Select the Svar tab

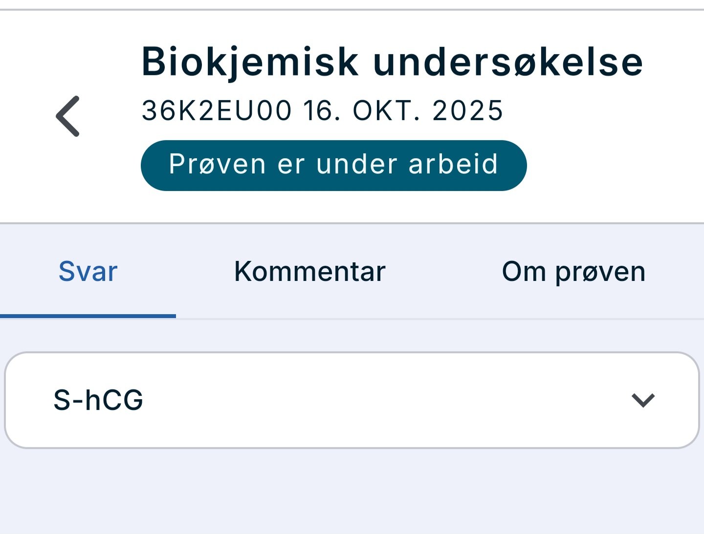88,272
